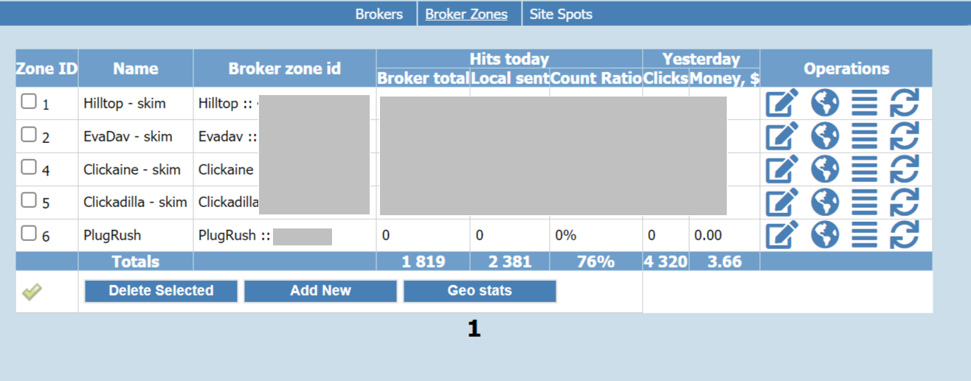Viewport: 971px width, 381px height.
Task: Refresh the Clickaine - skim zone
Action: click(904, 169)
